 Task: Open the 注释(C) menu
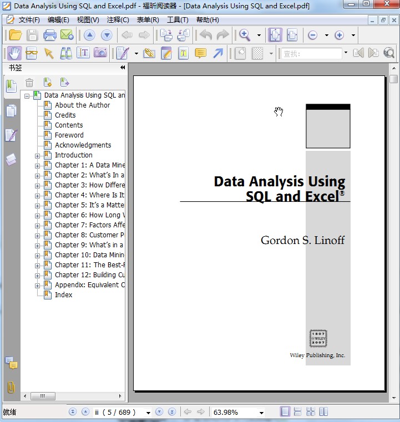(x=118, y=20)
